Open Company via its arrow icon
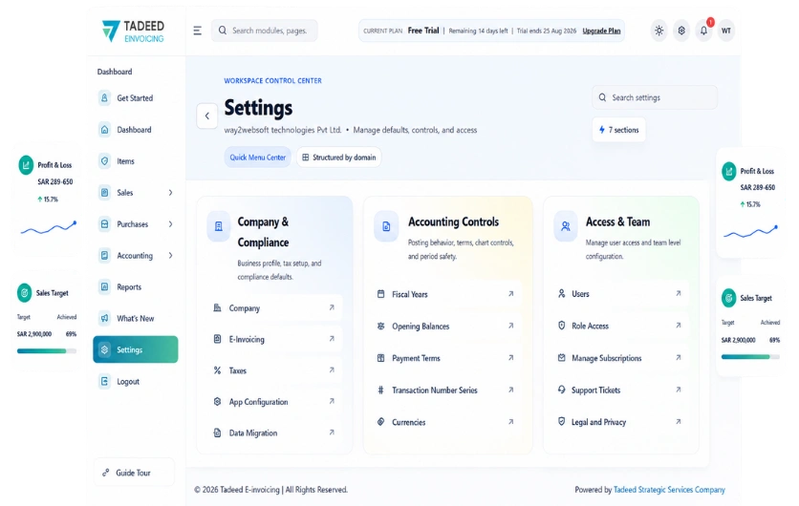The width and height of the screenshot is (799, 506). (332, 307)
